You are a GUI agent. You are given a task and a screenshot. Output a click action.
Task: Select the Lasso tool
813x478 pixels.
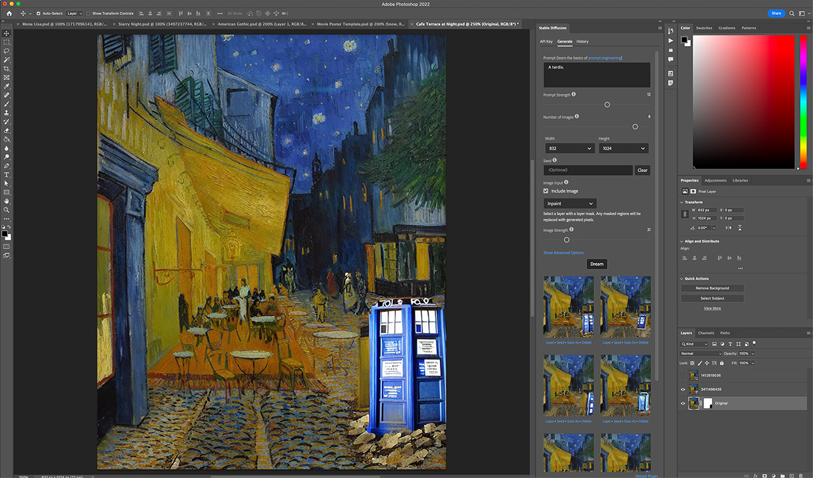point(7,51)
